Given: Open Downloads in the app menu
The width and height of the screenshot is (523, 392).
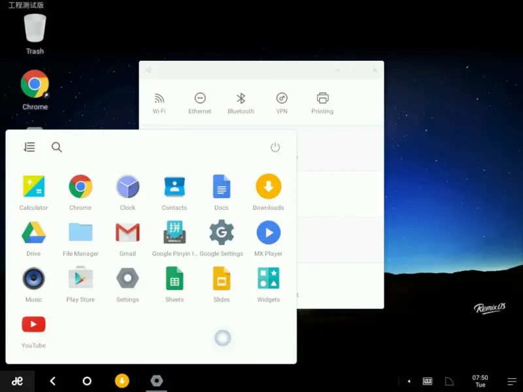Looking at the screenshot, I should (x=269, y=192).
